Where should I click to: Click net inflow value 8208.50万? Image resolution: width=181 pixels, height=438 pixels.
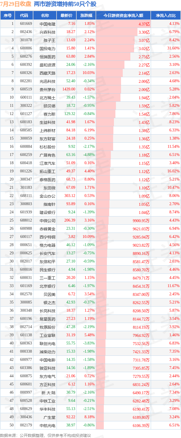[x=141, y=311]
